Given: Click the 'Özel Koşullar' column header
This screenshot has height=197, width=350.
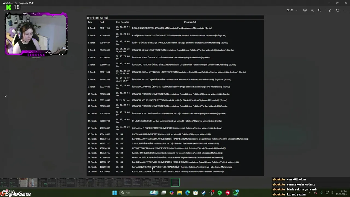Looking at the screenshot, I should coord(122,22).
